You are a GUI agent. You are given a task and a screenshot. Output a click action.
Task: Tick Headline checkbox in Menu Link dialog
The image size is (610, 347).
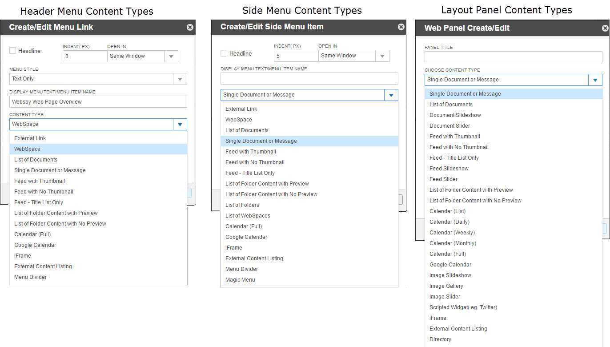[13, 51]
